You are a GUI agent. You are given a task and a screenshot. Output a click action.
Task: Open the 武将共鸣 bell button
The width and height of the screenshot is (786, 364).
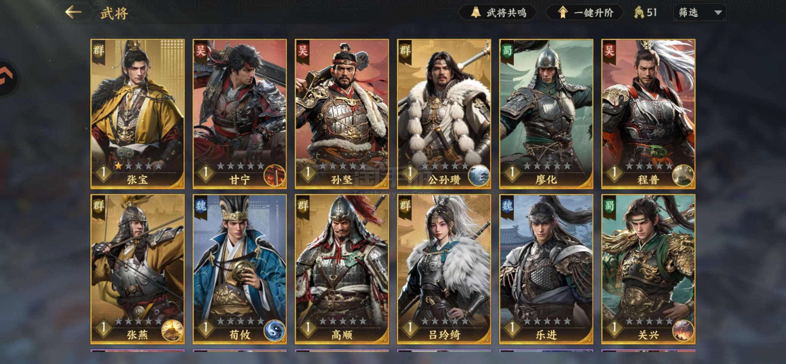tap(498, 13)
